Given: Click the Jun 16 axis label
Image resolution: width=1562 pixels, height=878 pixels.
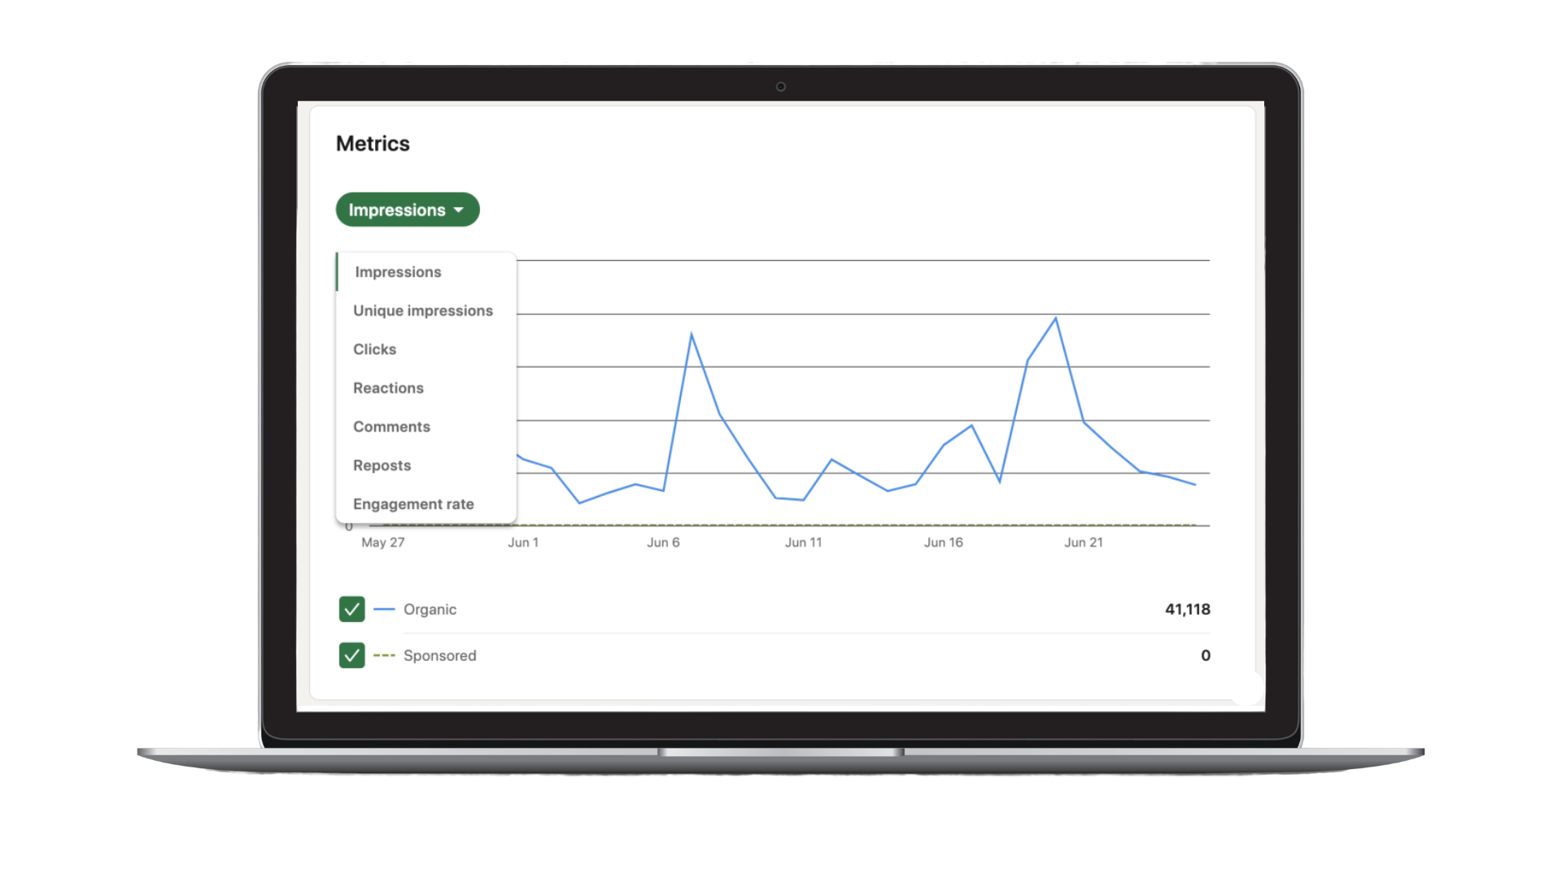Looking at the screenshot, I should (x=944, y=542).
